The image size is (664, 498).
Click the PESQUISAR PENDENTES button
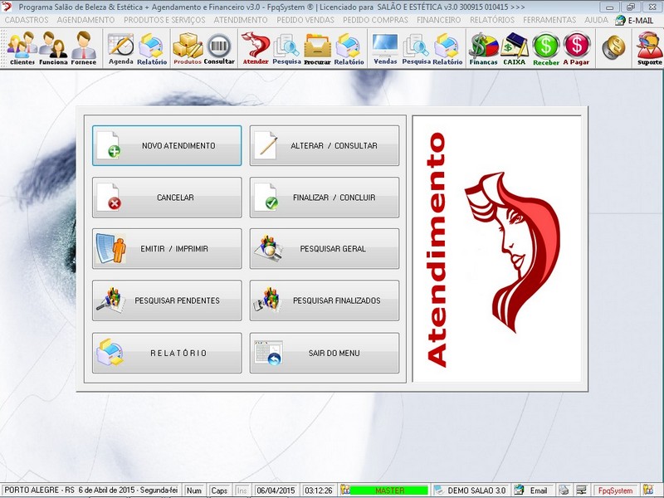click(x=167, y=300)
